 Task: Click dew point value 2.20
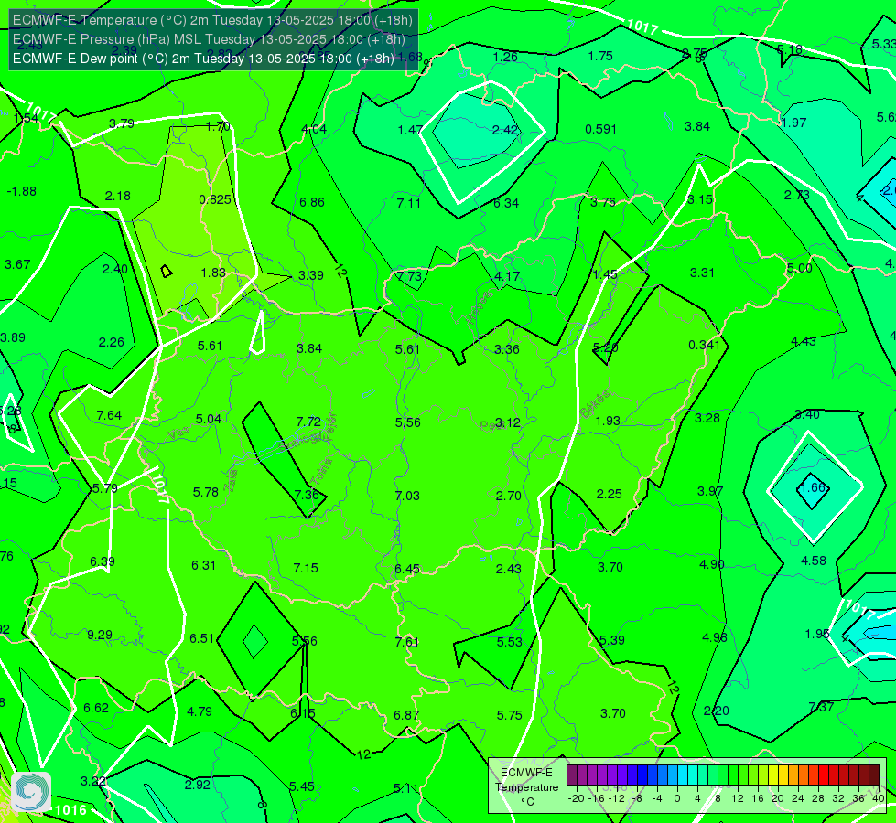(x=716, y=711)
